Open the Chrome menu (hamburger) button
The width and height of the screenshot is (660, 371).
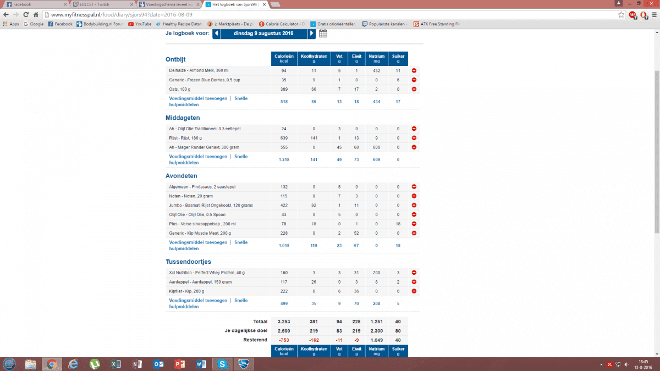coord(653,15)
